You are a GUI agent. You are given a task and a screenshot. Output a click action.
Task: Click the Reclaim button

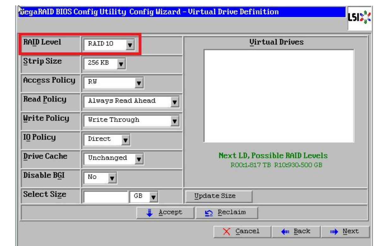pyautogui.click(x=226, y=211)
